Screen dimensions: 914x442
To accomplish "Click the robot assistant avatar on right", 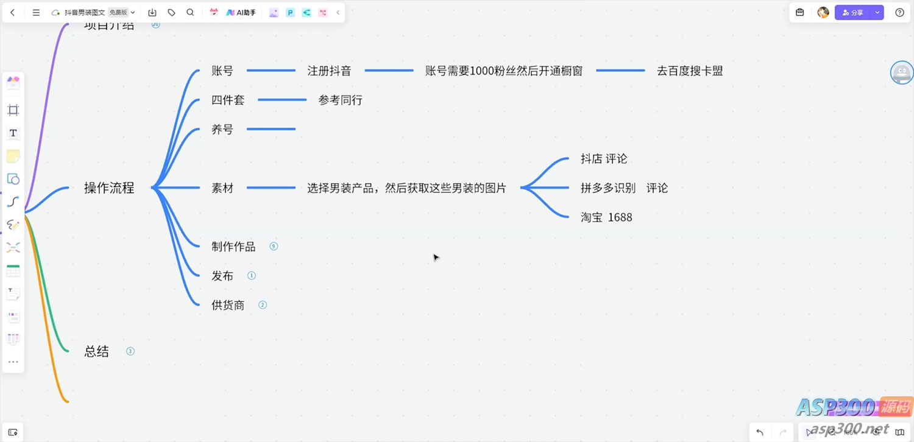I will [x=902, y=72].
